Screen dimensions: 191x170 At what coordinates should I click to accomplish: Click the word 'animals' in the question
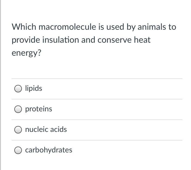click(152, 27)
